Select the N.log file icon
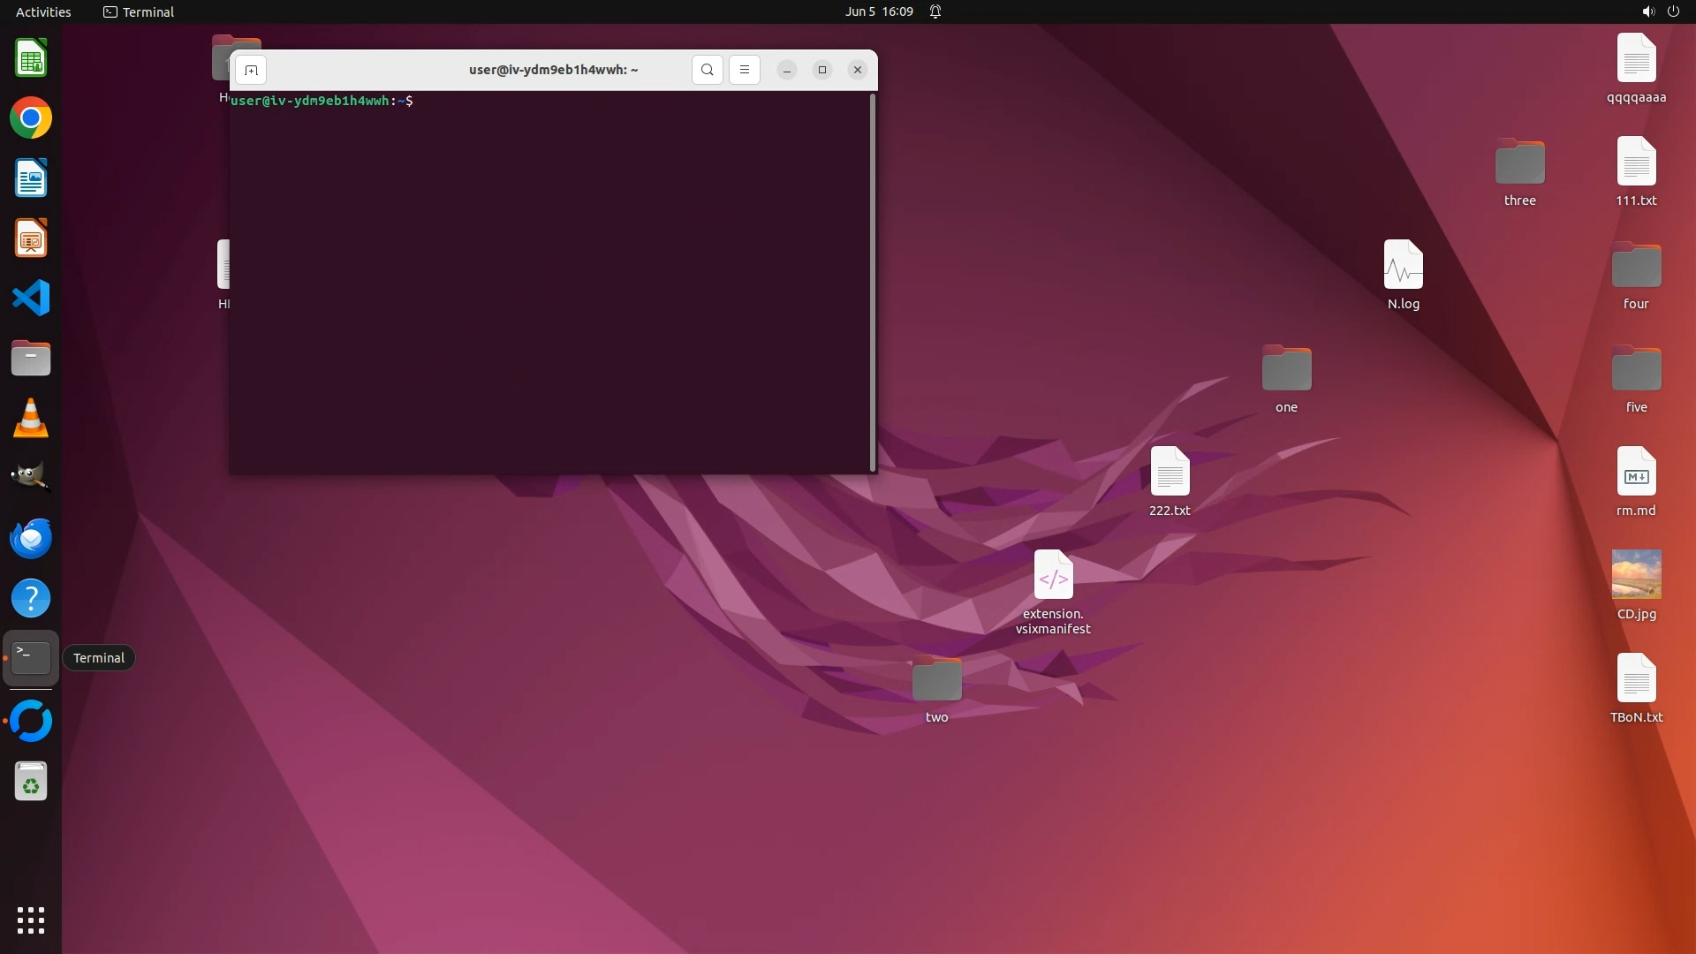 [x=1403, y=265]
